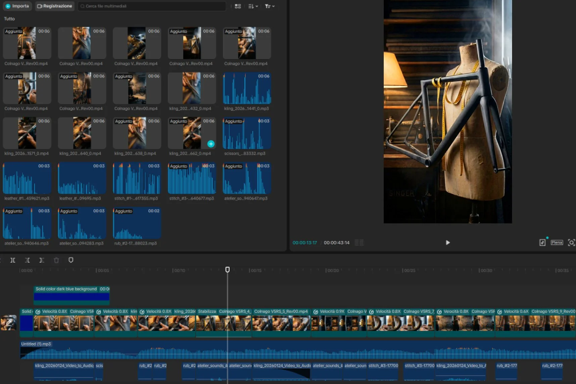Open the fullscreen preview icon
This screenshot has height=384, width=576.
[x=571, y=242]
